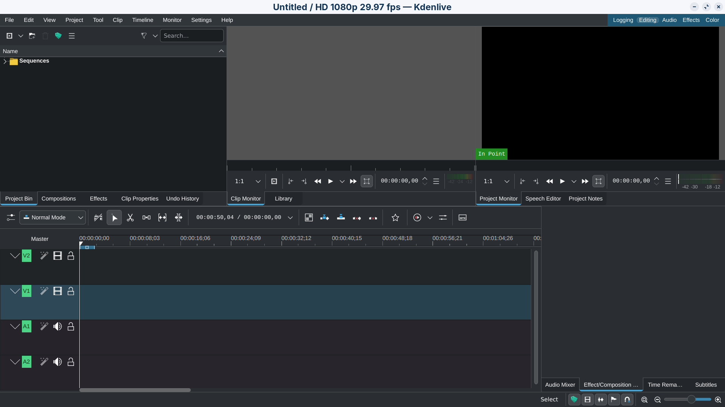The height and width of the screenshot is (407, 725).
Task: Expand the Sequences folder
Action: click(5, 61)
